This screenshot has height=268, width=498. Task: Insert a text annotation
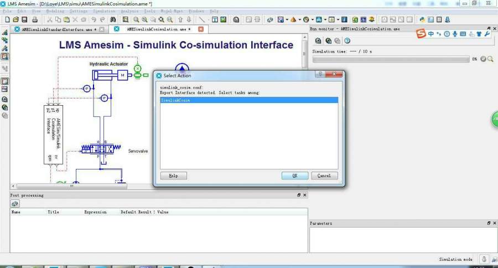pyautogui.click(x=215, y=20)
